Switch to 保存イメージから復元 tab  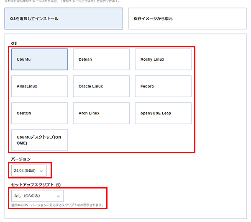(x=187, y=18)
